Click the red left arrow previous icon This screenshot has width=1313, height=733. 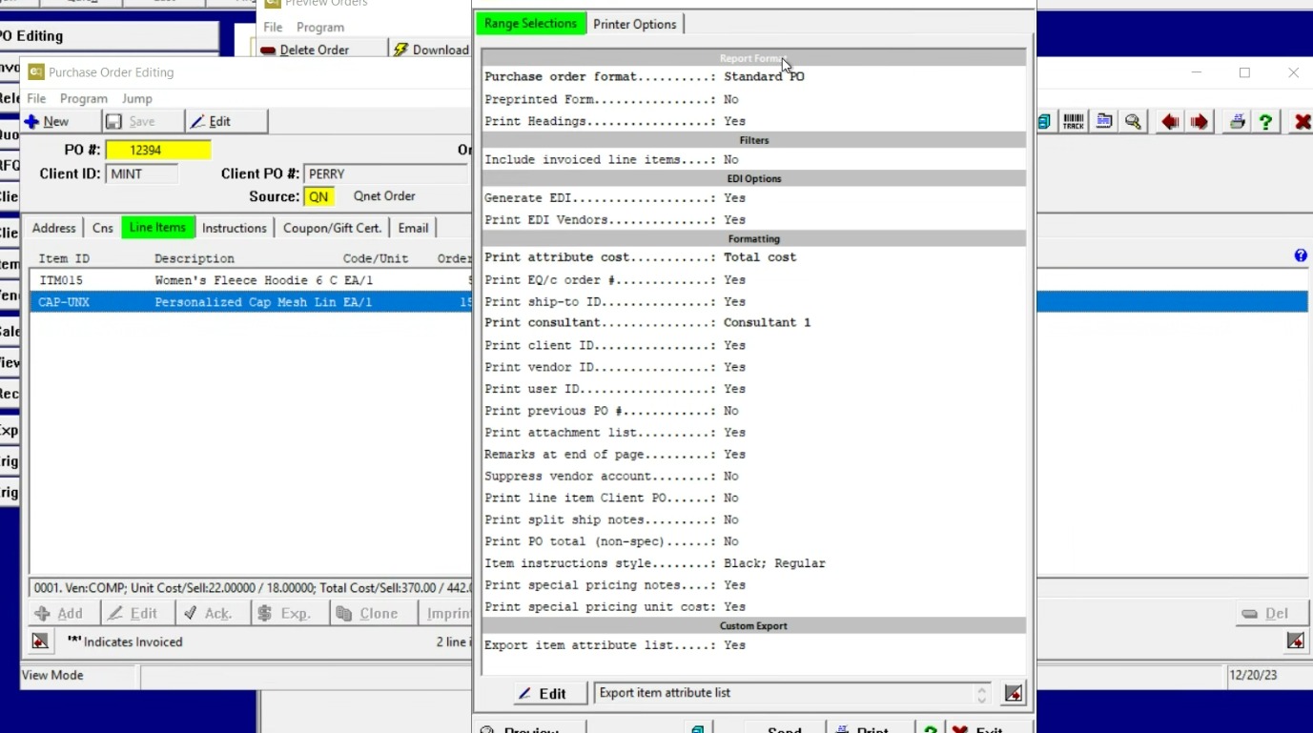[1170, 122]
